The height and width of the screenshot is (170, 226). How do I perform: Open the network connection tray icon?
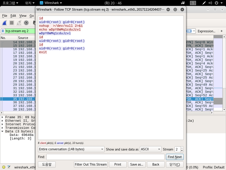[204, 3]
